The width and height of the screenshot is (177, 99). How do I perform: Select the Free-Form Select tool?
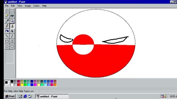coord(7,10)
